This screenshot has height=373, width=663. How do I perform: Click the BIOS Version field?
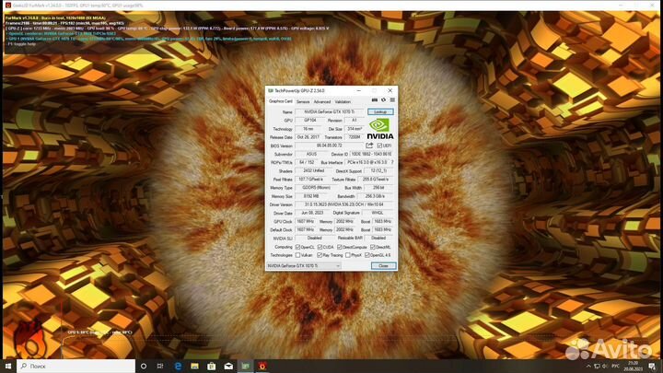[x=330, y=146]
